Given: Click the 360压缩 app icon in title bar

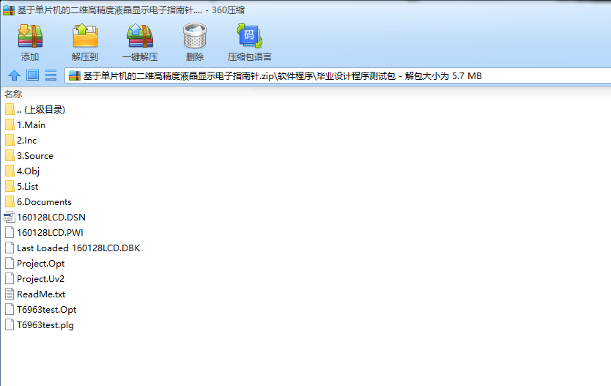Looking at the screenshot, I should pyautogui.click(x=9, y=10).
